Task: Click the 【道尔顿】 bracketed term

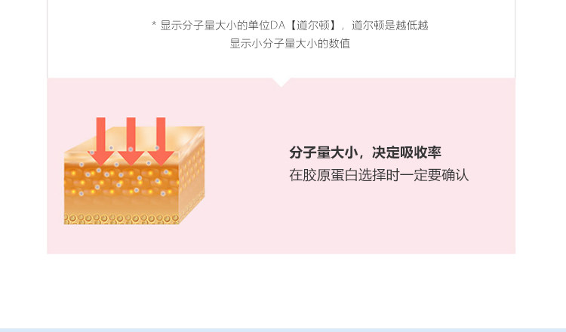Action: point(312,25)
